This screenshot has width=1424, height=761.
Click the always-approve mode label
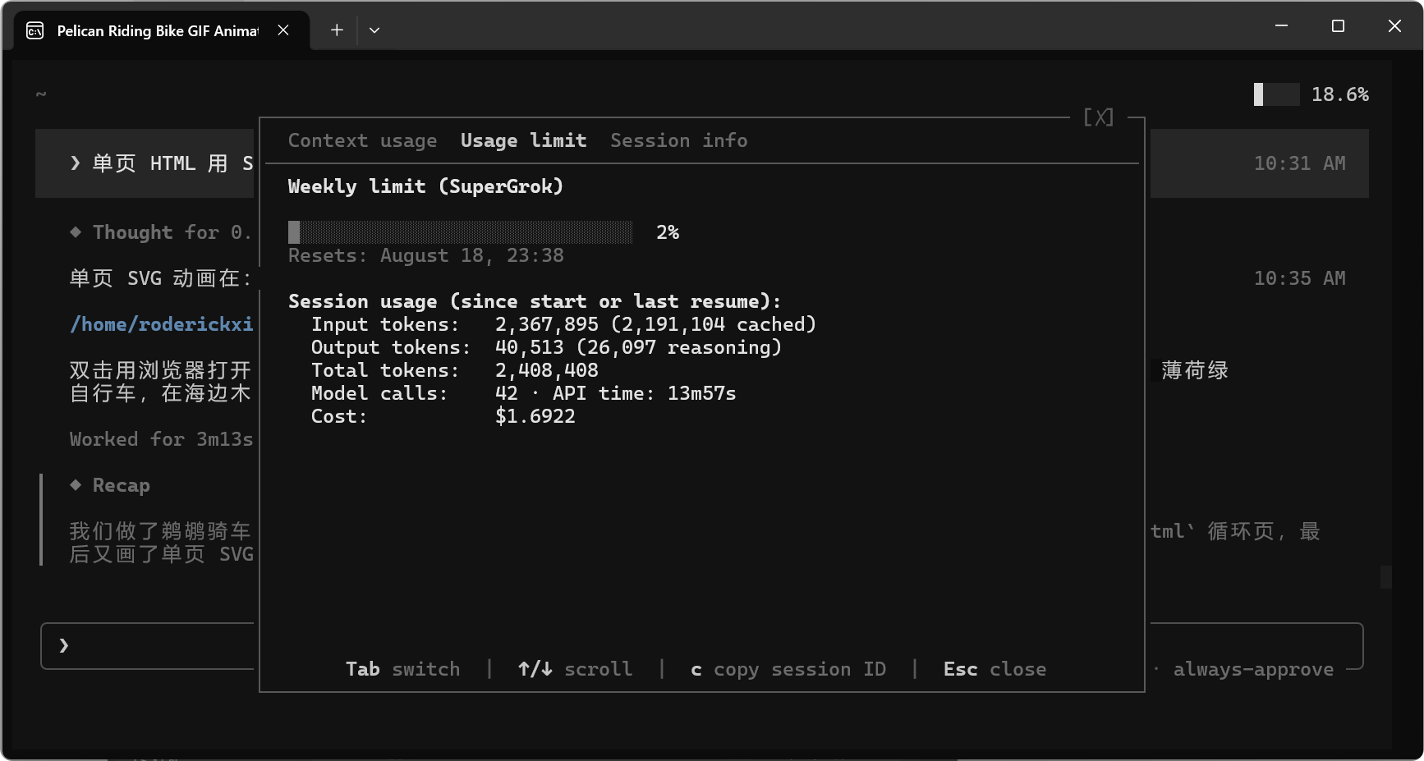[1253, 669]
